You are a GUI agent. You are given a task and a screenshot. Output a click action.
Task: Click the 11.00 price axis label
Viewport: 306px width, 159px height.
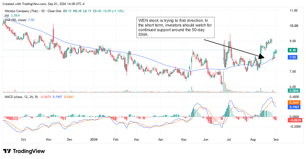pyautogui.click(x=294, y=10)
